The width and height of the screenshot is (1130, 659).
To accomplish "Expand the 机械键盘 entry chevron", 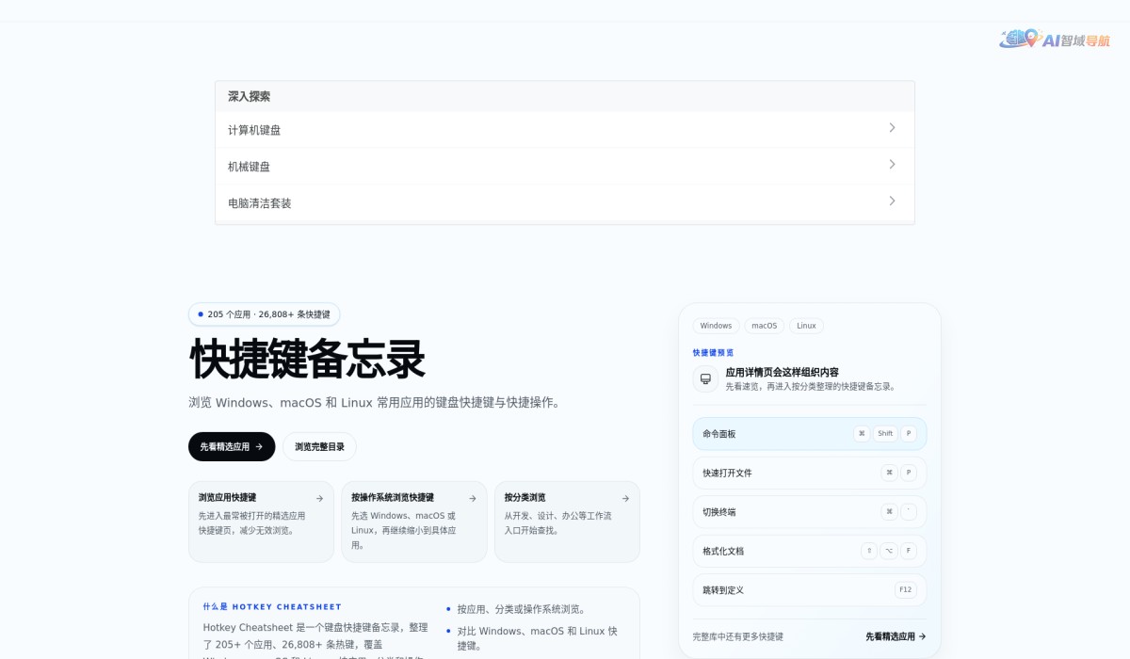I will 892,164.
